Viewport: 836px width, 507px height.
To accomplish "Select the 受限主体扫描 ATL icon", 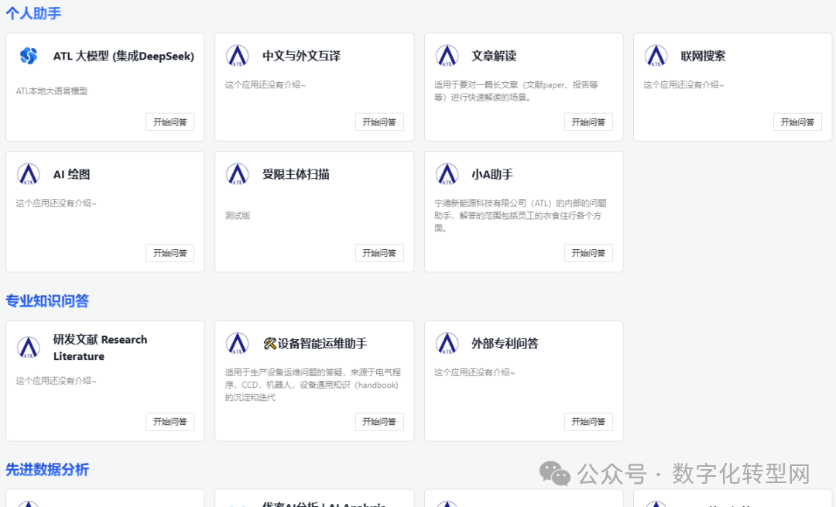I will pyautogui.click(x=238, y=173).
